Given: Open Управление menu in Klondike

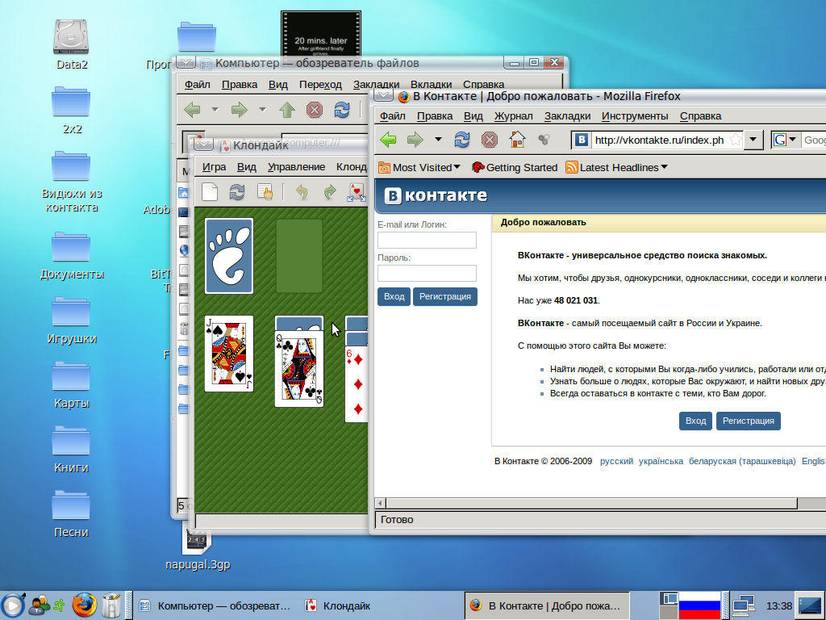Looking at the screenshot, I should coord(296,167).
